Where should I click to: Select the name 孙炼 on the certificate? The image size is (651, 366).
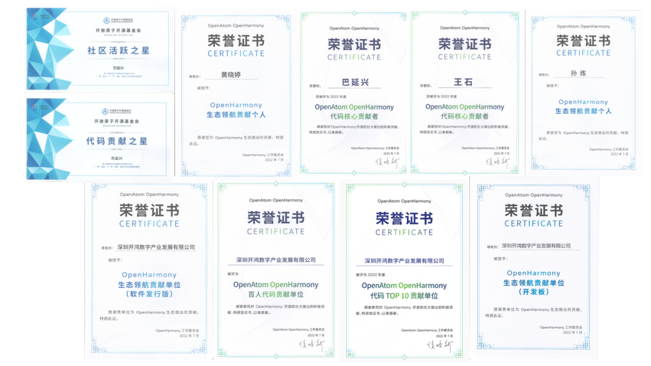pyautogui.click(x=577, y=73)
